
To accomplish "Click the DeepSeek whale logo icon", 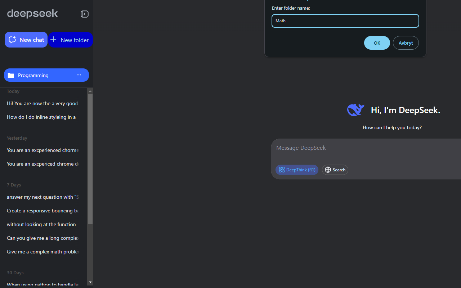I will pos(356,110).
